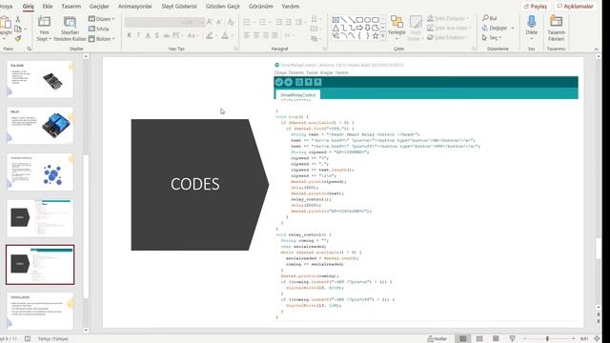
Task: Click the Cut scissors icon
Action: pos(18,19)
